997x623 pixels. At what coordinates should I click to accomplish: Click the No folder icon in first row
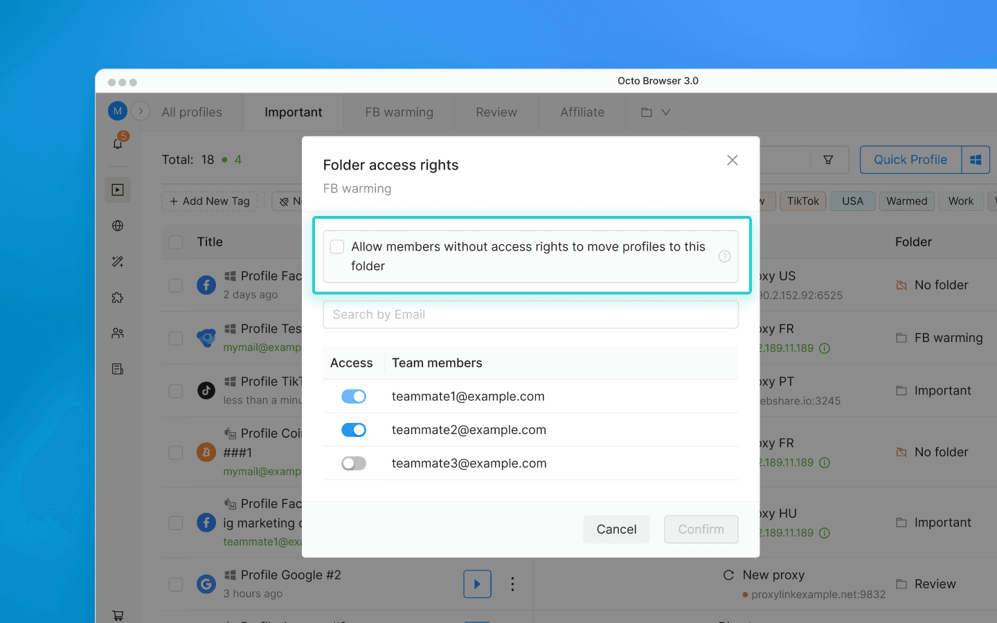pos(901,285)
